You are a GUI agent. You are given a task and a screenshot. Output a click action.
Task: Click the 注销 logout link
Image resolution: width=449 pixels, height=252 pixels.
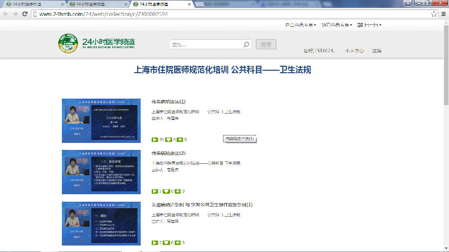pyautogui.click(x=376, y=51)
